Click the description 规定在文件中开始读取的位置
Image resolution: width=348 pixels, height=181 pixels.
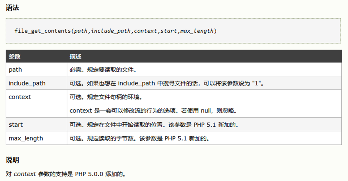coord(154,125)
